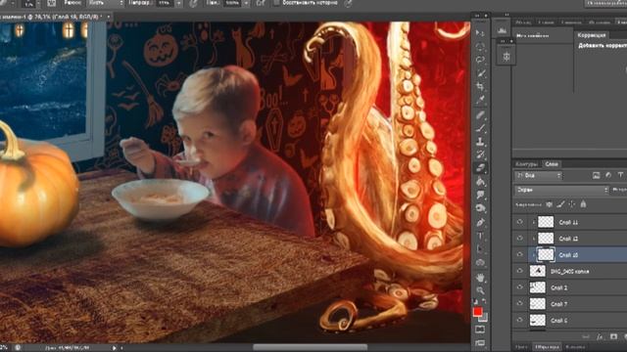Screen dimensions: 627x352
Task: Click the layer styles fx button
Action: click(600, 337)
